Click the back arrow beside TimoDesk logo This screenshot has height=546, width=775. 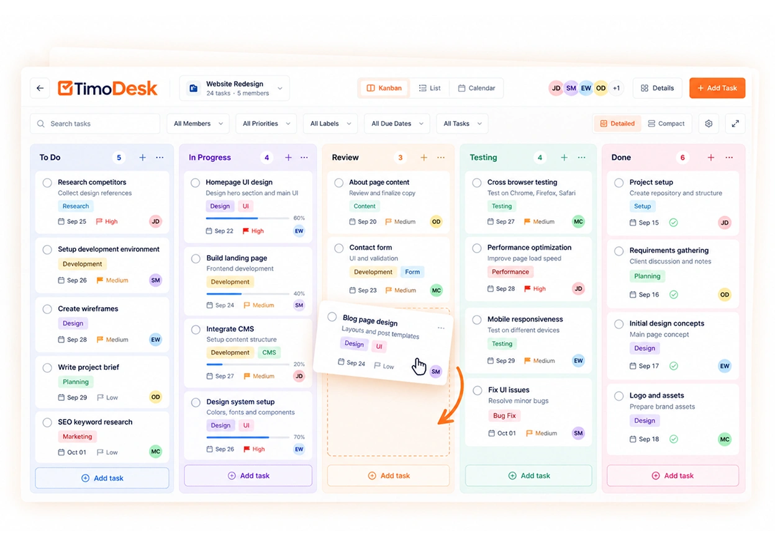point(40,88)
